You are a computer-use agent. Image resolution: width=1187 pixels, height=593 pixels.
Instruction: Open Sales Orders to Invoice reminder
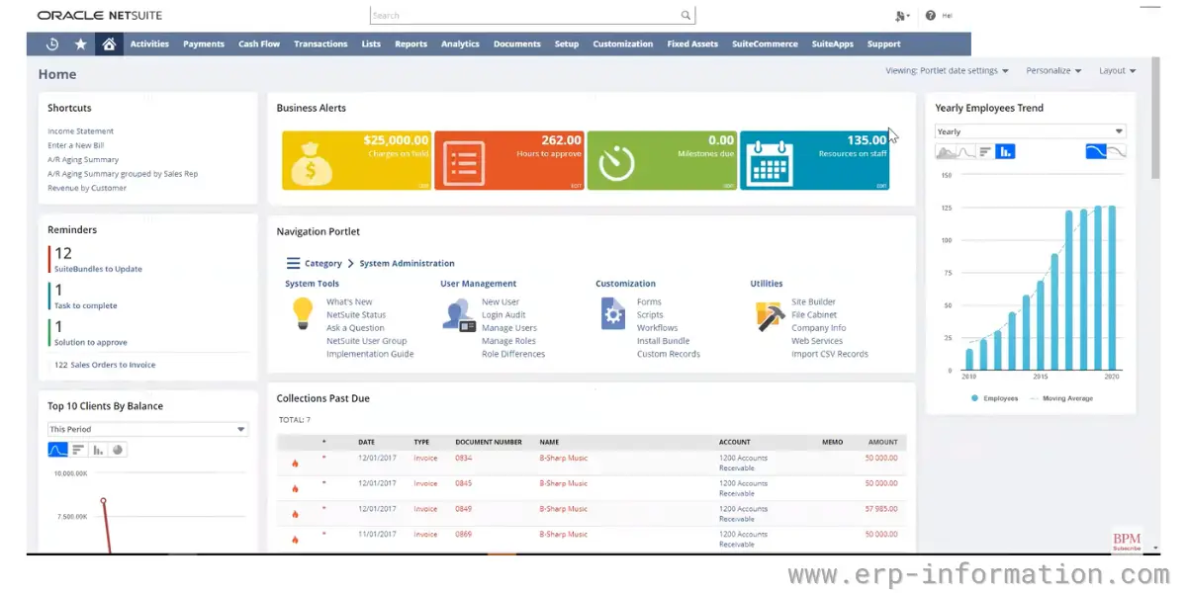(x=105, y=365)
